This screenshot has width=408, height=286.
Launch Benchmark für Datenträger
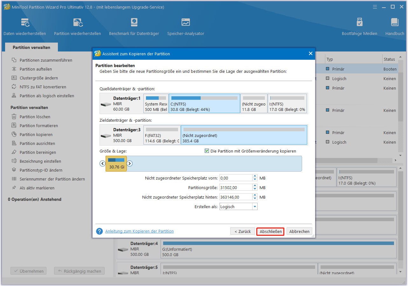[x=134, y=27]
